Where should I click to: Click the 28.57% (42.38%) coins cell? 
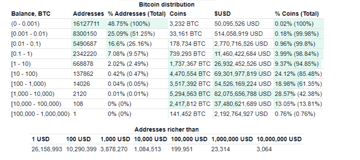click(x=299, y=94)
